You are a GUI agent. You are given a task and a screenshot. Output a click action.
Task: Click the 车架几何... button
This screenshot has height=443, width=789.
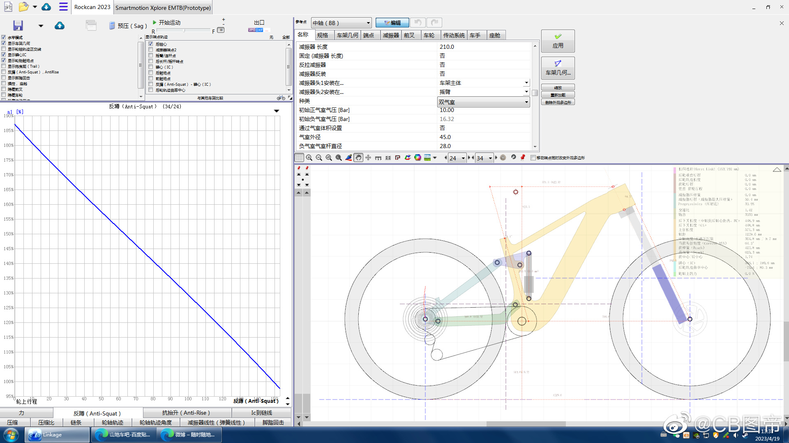pyautogui.click(x=558, y=68)
